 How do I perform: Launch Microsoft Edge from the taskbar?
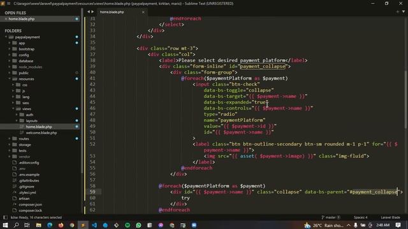point(50,225)
